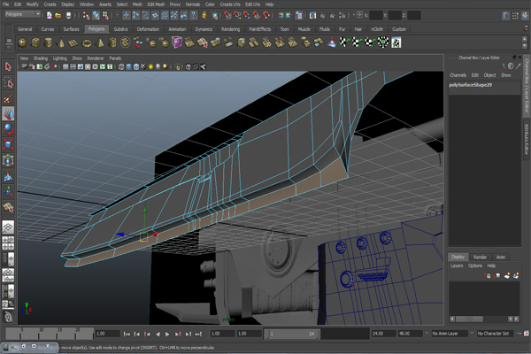The width and height of the screenshot is (531, 354).
Task: Go to start of playback range
Action: click(127, 334)
